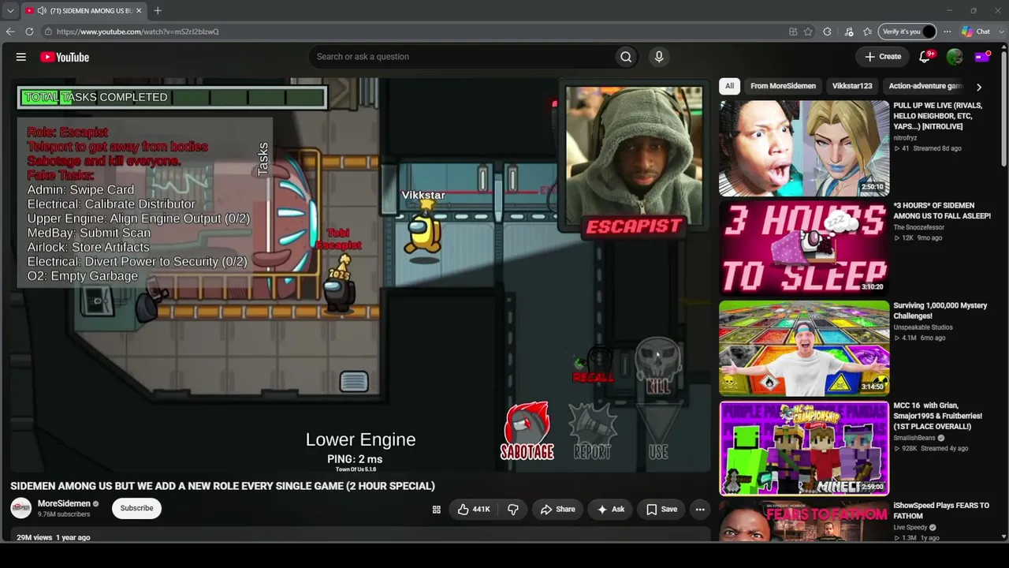View site information lock icon
Screen dimensions: 1009x568
[48, 32]
